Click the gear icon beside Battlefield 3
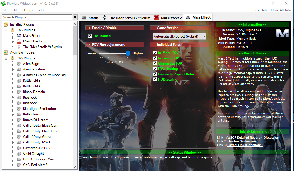 tap(19, 81)
